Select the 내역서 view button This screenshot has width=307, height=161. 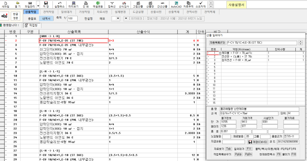tap(46, 19)
